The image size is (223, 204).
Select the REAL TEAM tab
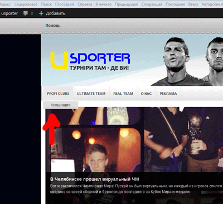click(x=123, y=94)
